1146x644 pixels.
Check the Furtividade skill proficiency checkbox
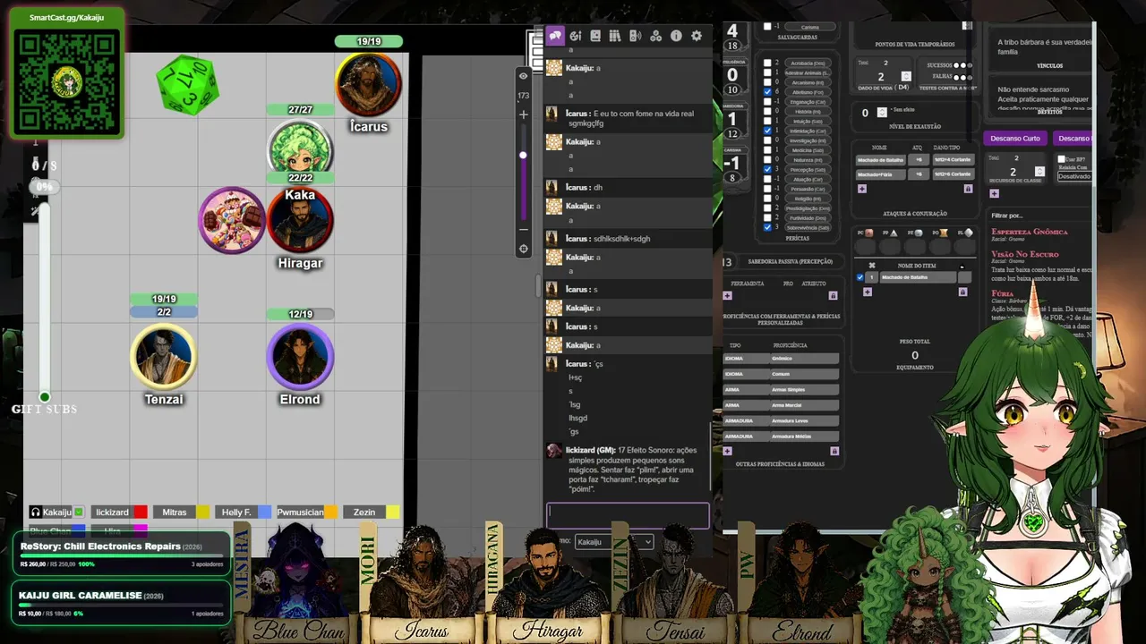pyautogui.click(x=767, y=217)
